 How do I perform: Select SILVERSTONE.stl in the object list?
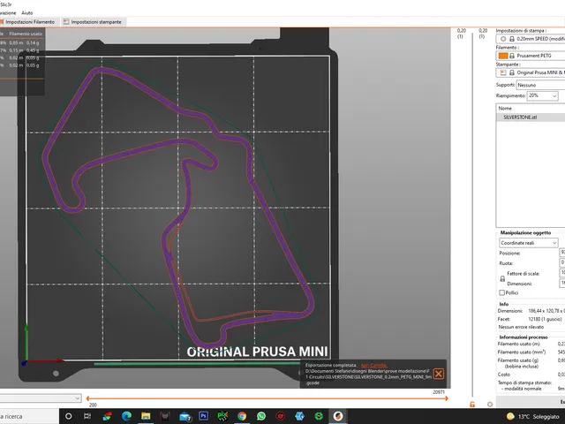point(531,117)
